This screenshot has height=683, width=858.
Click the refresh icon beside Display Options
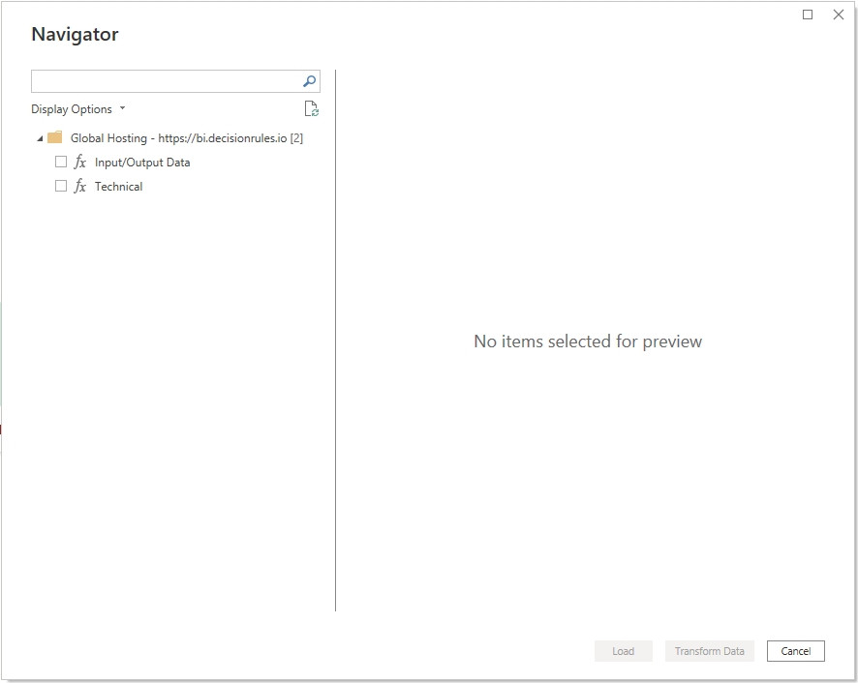pyautogui.click(x=311, y=109)
